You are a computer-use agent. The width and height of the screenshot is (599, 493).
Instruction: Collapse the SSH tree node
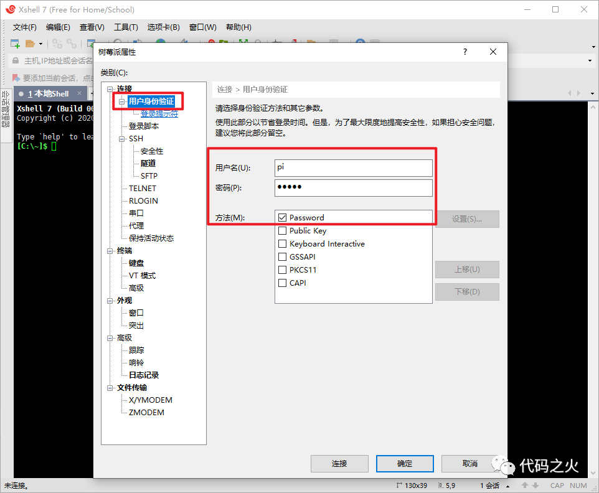coord(122,139)
